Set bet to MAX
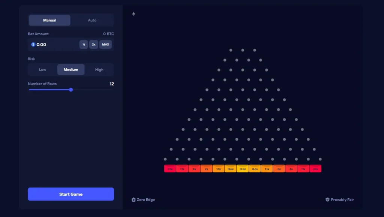The width and height of the screenshot is (384, 217). point(105,45)
